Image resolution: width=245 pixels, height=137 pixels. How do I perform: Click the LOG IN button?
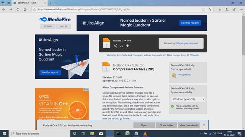click(63, 26)
